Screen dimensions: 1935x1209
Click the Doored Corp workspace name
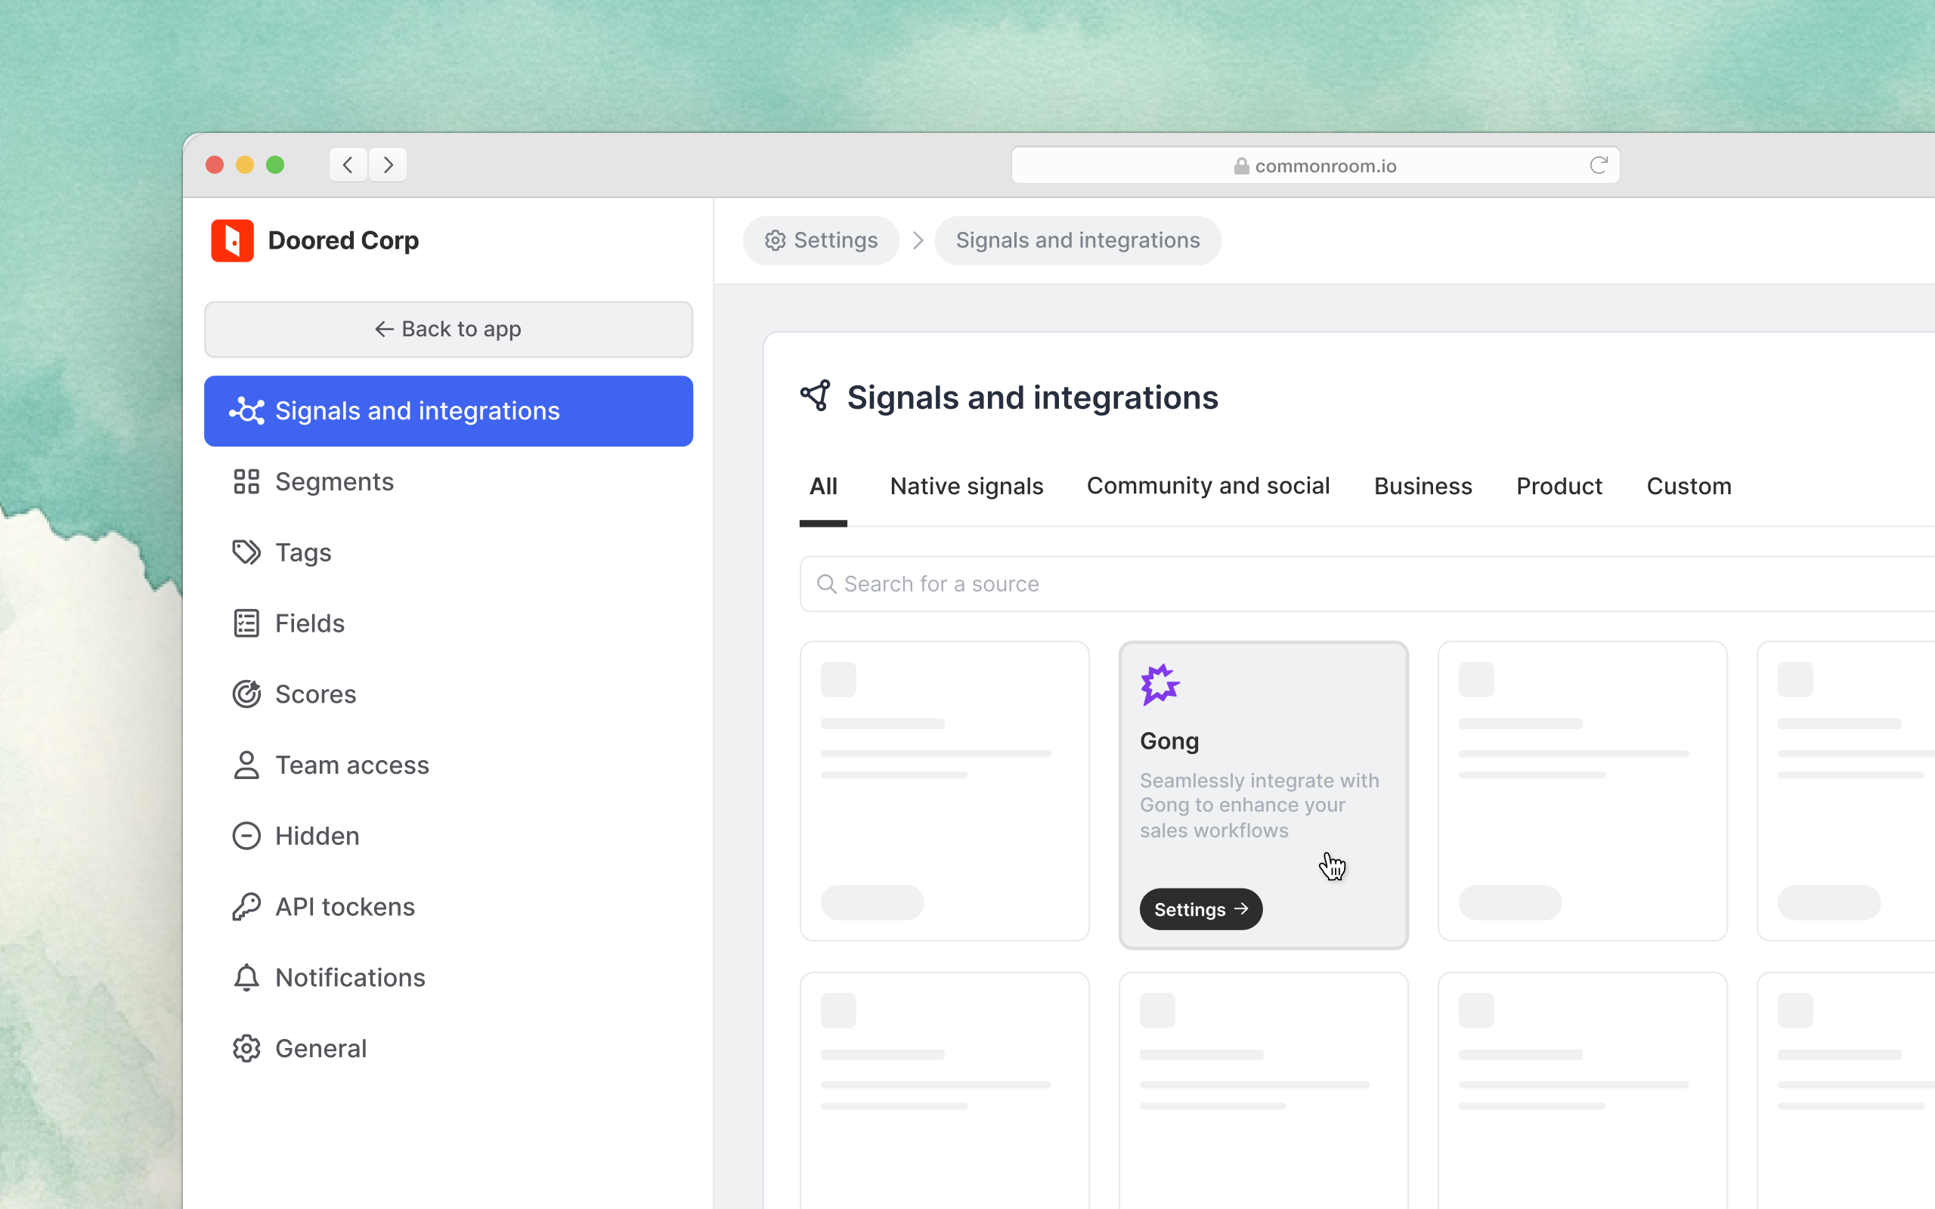tap(343, 241)
